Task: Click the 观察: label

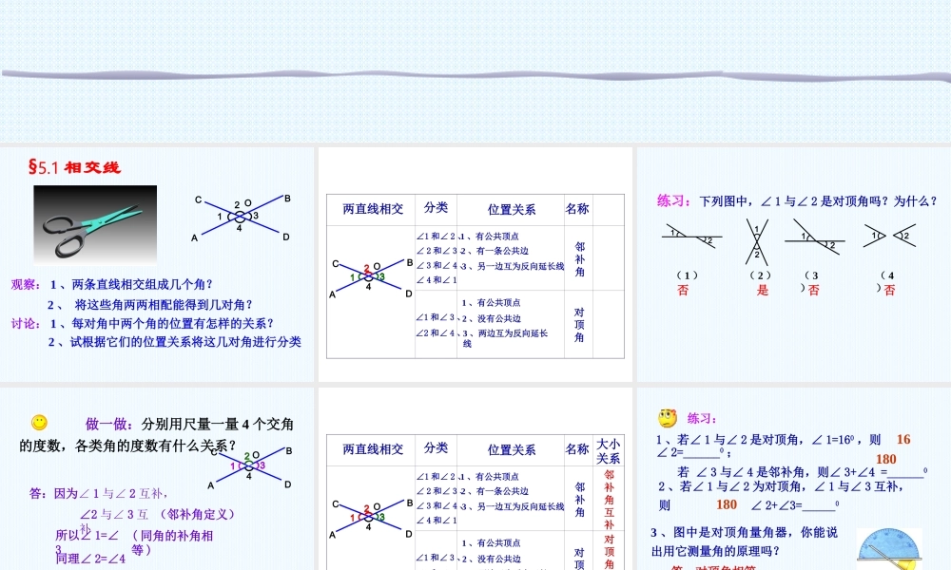Action: (26, 284)
